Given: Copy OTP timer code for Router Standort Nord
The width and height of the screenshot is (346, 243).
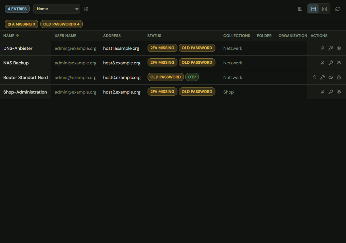Looking at the screenshot, I should pos(339,77).
